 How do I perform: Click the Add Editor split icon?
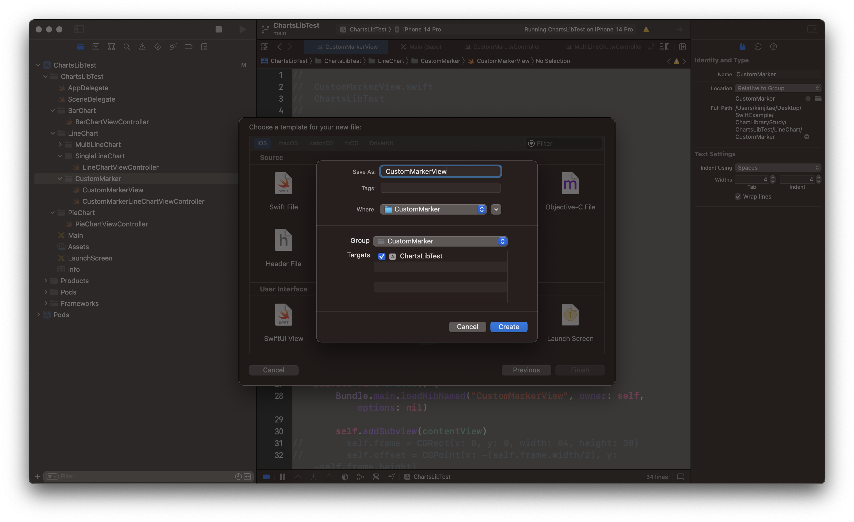coord(683,47)
